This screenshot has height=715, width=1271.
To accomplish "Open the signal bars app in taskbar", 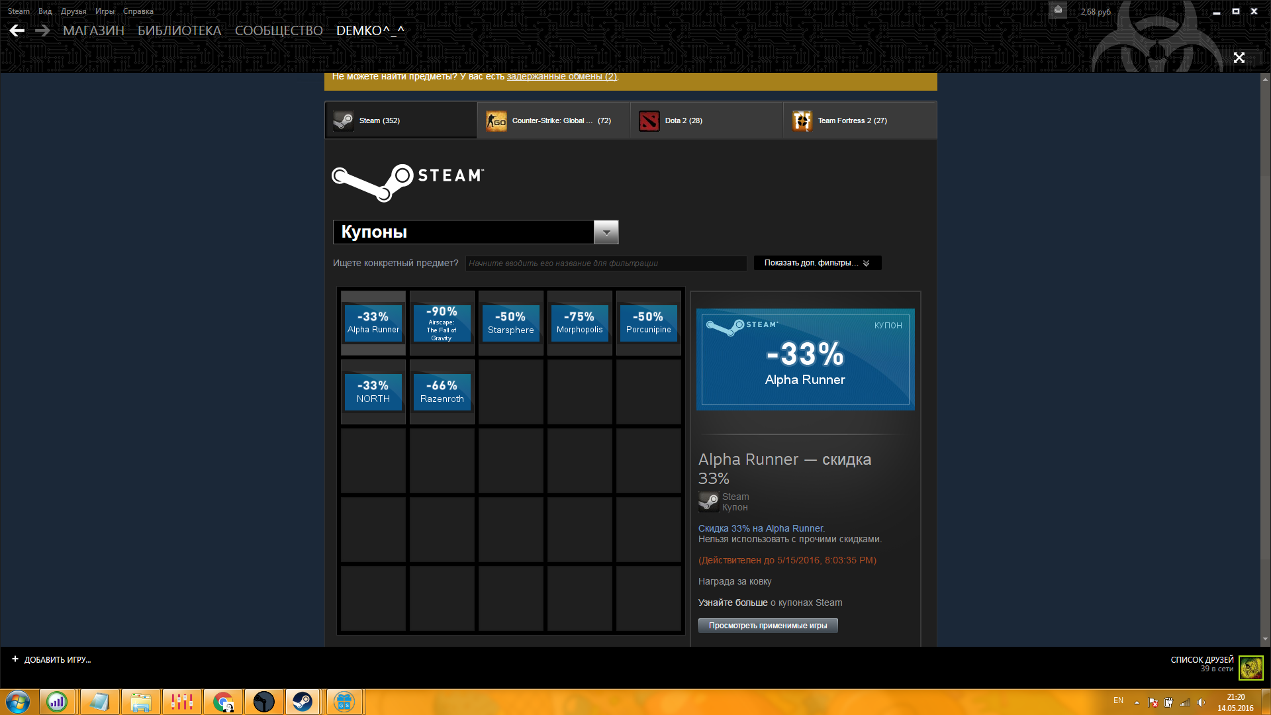I will 58,702.
